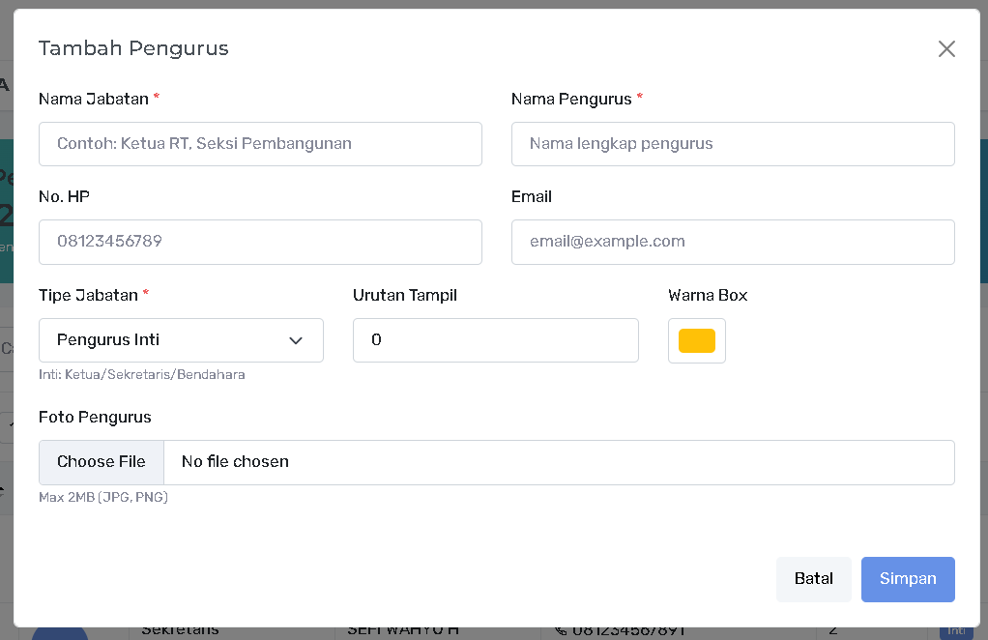Click the 'Urutan Tampil' label

[x=404, y=295]
